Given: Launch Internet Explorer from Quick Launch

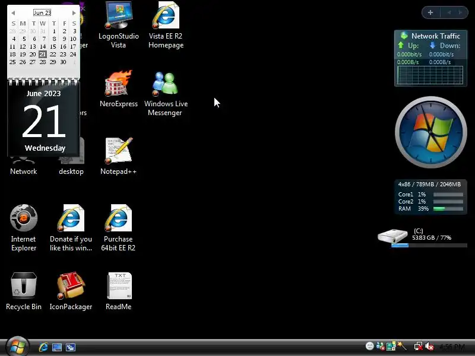Looking at the screenshot, I should (43, 347).
